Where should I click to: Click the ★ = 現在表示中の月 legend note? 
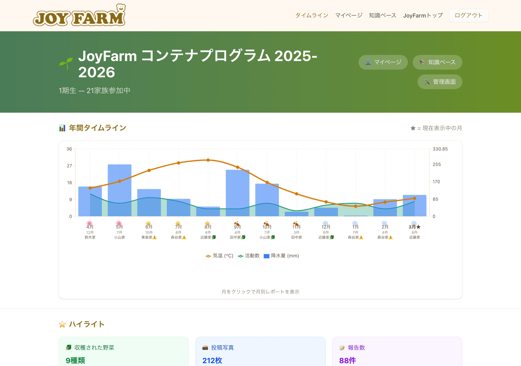(436, 128)
